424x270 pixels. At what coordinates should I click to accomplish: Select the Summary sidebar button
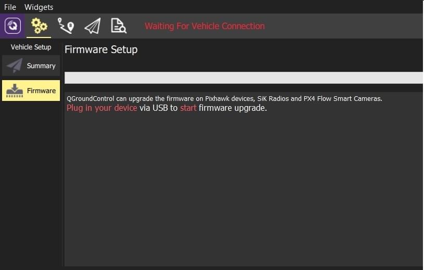(31, 66)
